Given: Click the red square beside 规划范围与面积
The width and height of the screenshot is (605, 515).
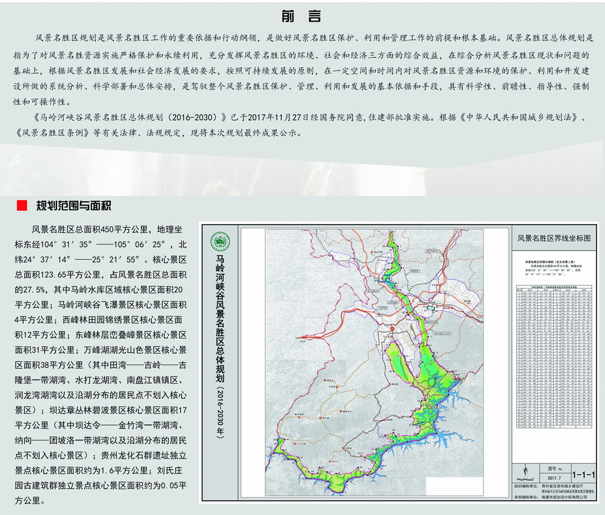Looking at the screenshot, I should tap(22, 205).
